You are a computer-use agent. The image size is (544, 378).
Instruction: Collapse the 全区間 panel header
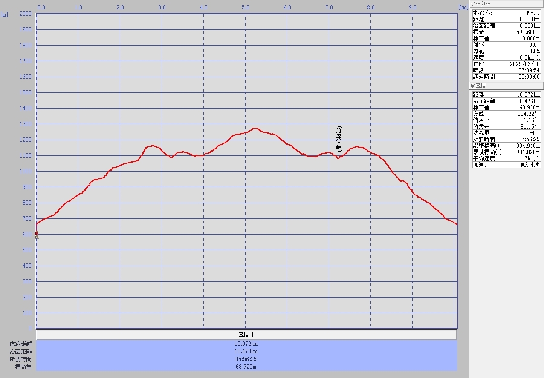(x=506, y=86)
